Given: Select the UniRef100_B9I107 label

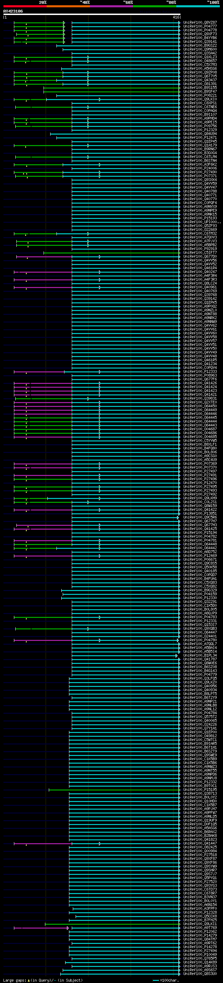Looking at the screenshot, I should point(200,114).
